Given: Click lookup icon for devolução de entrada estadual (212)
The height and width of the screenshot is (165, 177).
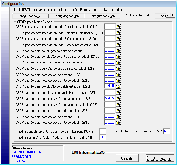Looking at the screenshot, I should pos(119,51).
